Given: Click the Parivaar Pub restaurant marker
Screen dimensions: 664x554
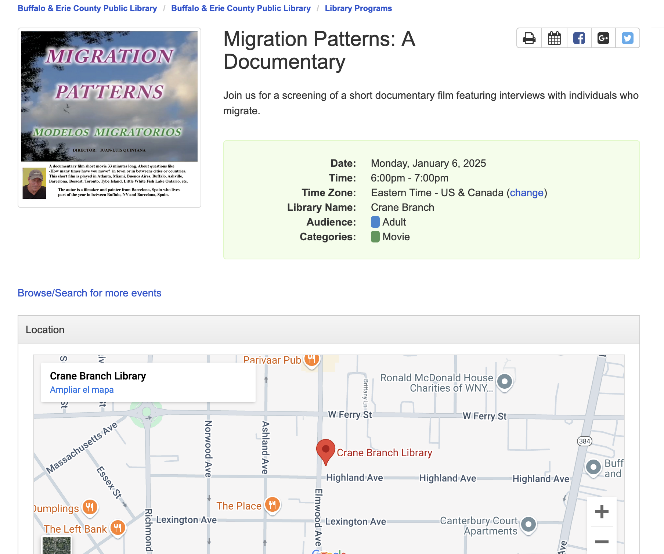Looking at the screenshot, I should pos(311,360).
